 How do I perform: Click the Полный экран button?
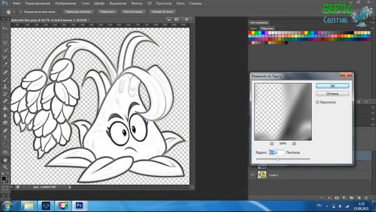point(133,12)
